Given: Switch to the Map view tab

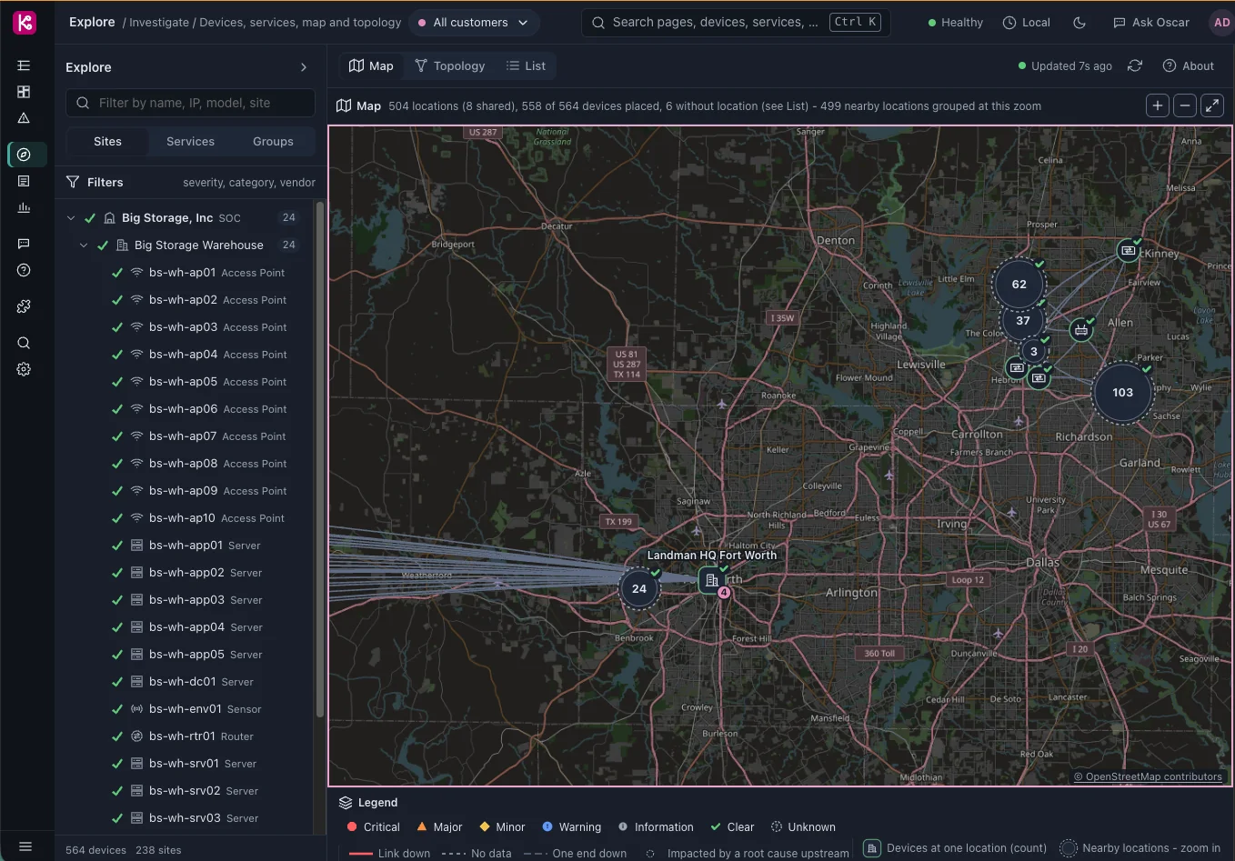Looking at the screenshot, I should click(372, 65).
